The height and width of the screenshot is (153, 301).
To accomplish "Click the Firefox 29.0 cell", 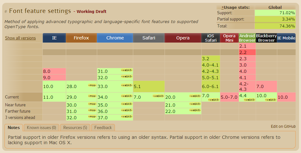I will tap(81, 97).
